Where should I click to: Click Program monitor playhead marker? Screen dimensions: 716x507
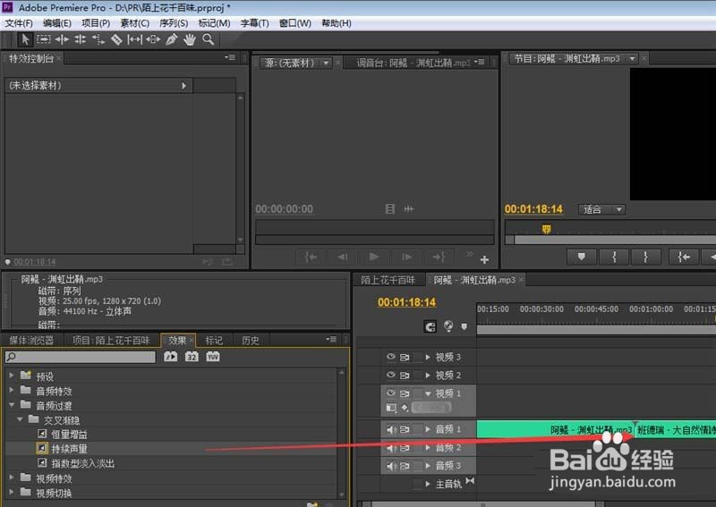point(546,229)
